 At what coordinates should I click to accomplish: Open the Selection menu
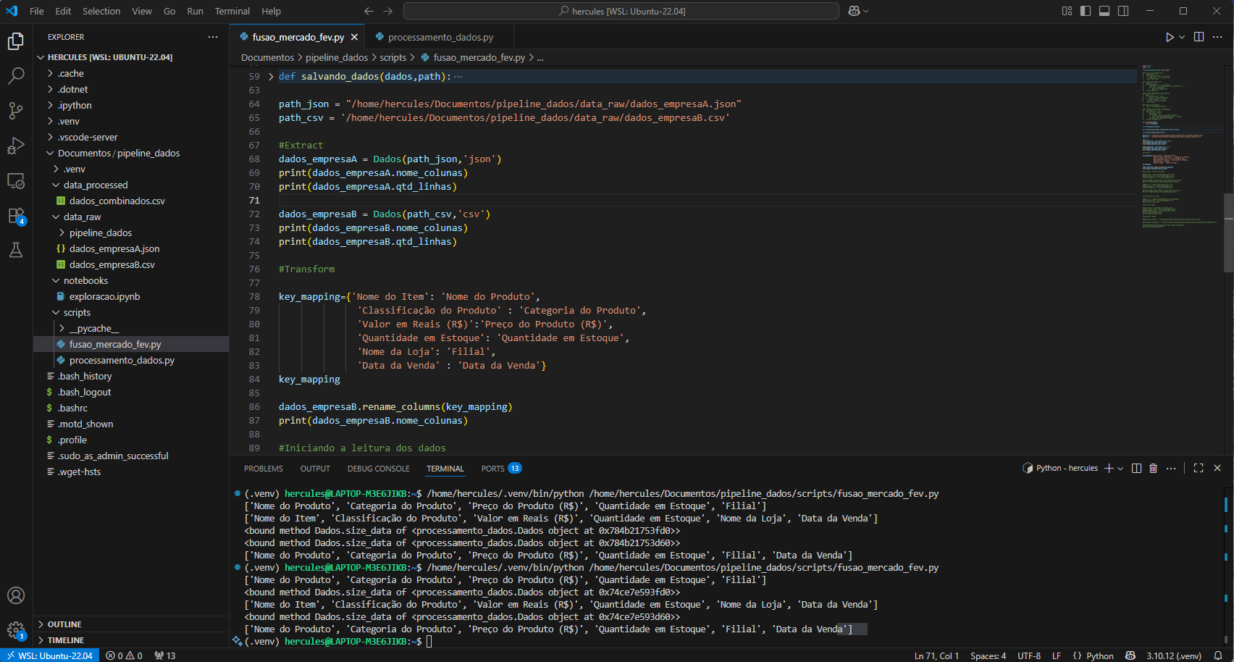101,11
